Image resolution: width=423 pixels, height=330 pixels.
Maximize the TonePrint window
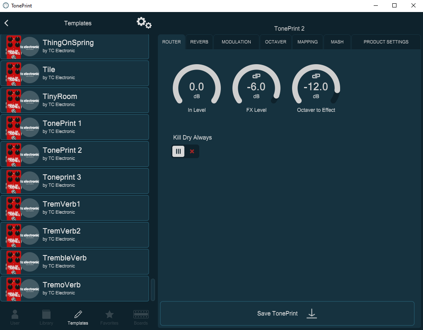[394, 5]
